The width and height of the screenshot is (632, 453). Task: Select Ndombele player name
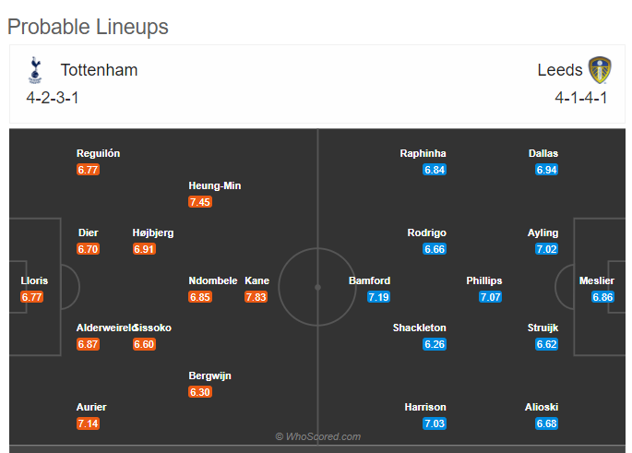[x=213, y=280]
